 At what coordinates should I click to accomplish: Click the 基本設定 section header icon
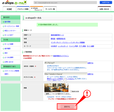(2, 17)
